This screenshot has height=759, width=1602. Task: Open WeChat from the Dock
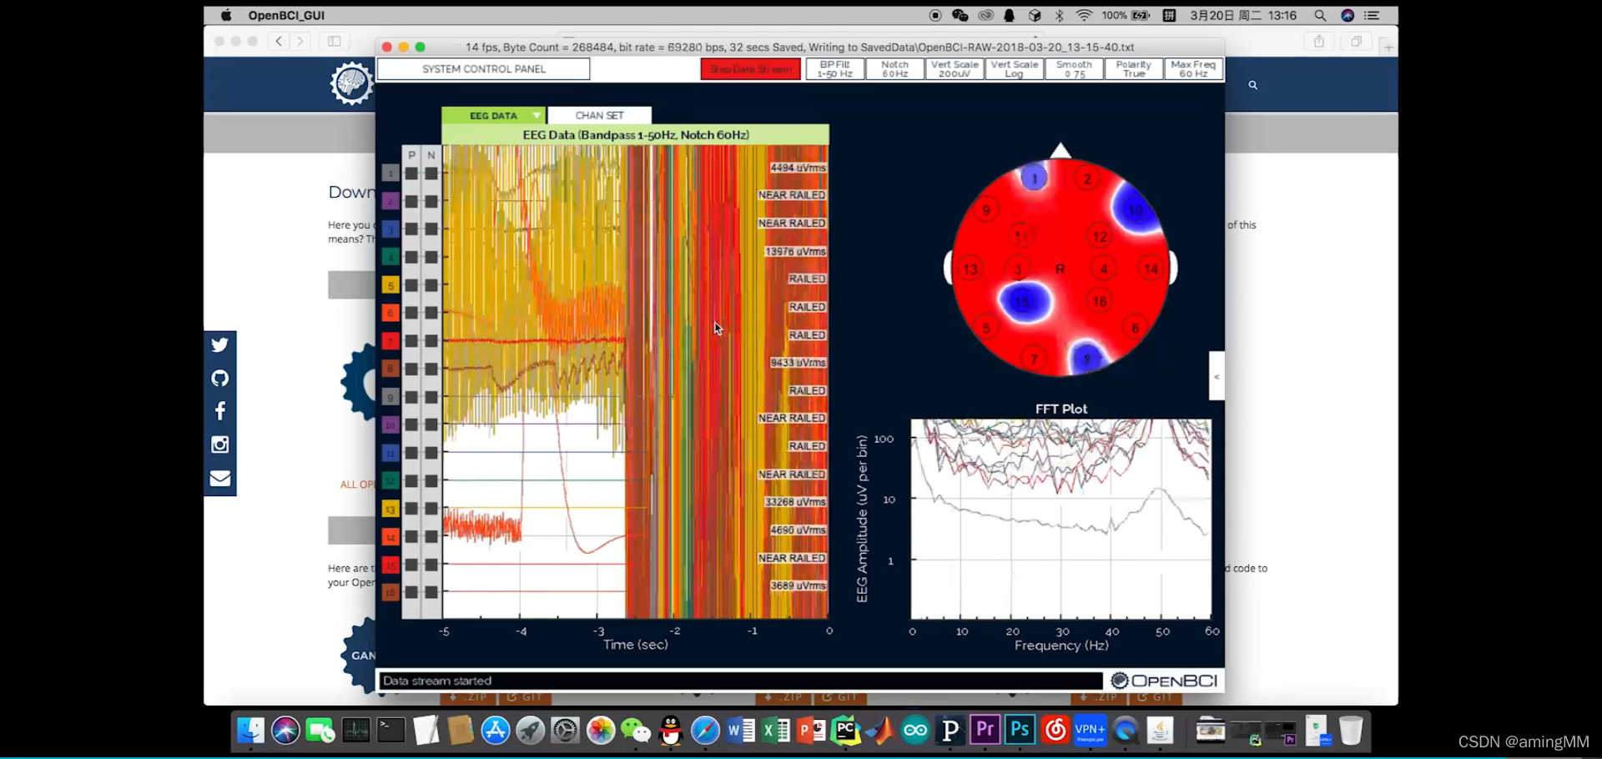point(636,731)
